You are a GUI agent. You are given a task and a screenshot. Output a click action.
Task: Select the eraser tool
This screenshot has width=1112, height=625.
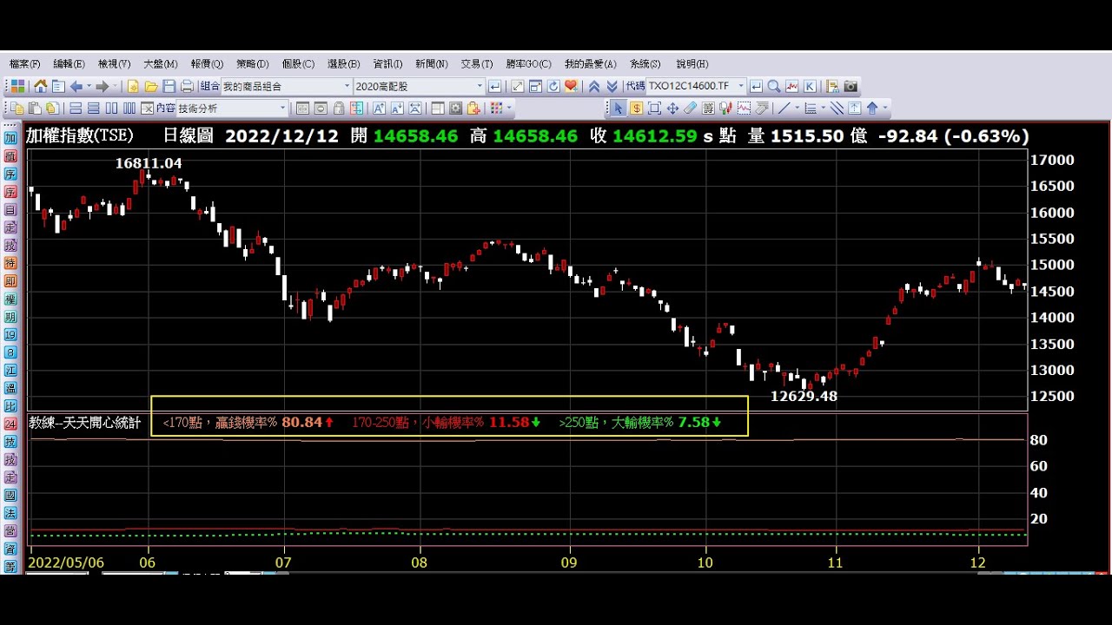point(690,109)
